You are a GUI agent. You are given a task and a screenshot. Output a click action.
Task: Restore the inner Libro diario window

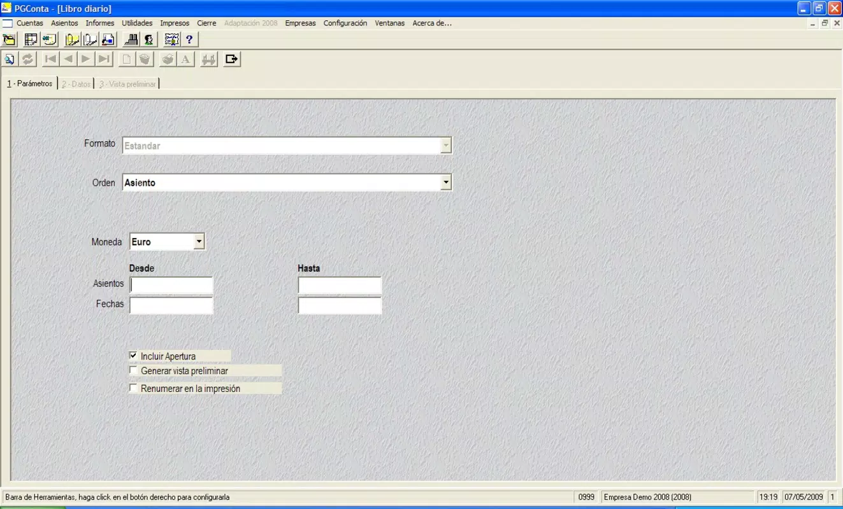coord(825,23)
